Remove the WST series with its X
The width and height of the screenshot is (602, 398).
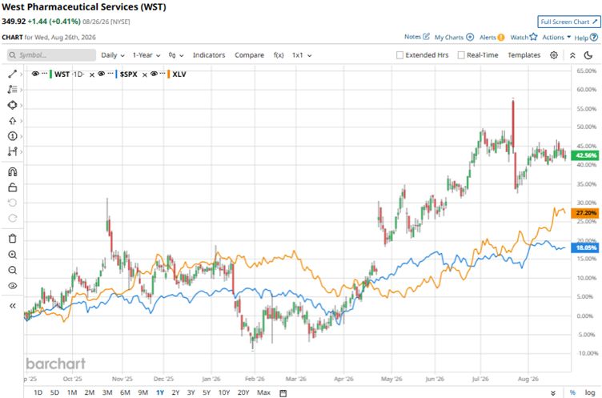92,74
